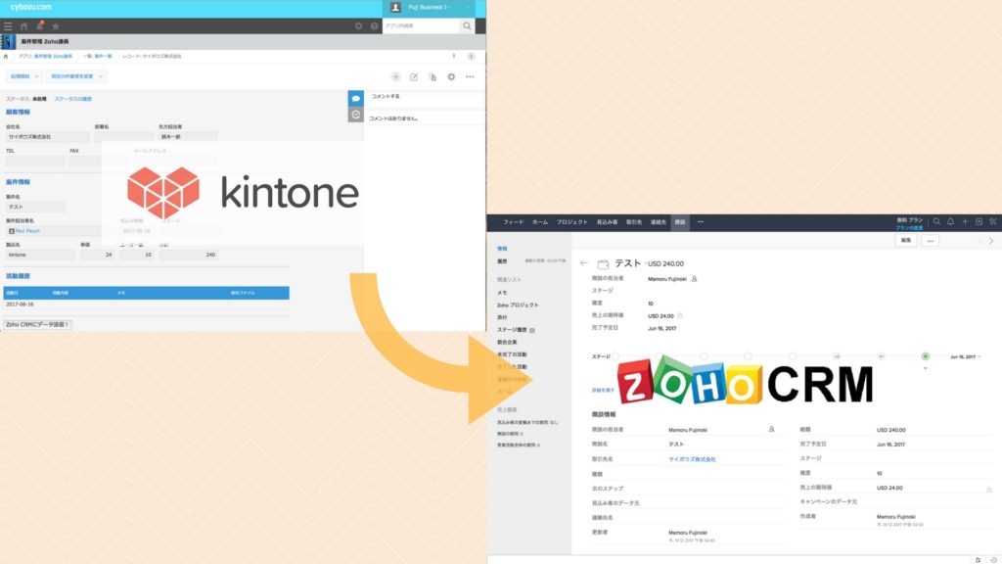Click the blue comment bubble icon
The width and height of the screenshot is (1002, 564).
point(356,99)
